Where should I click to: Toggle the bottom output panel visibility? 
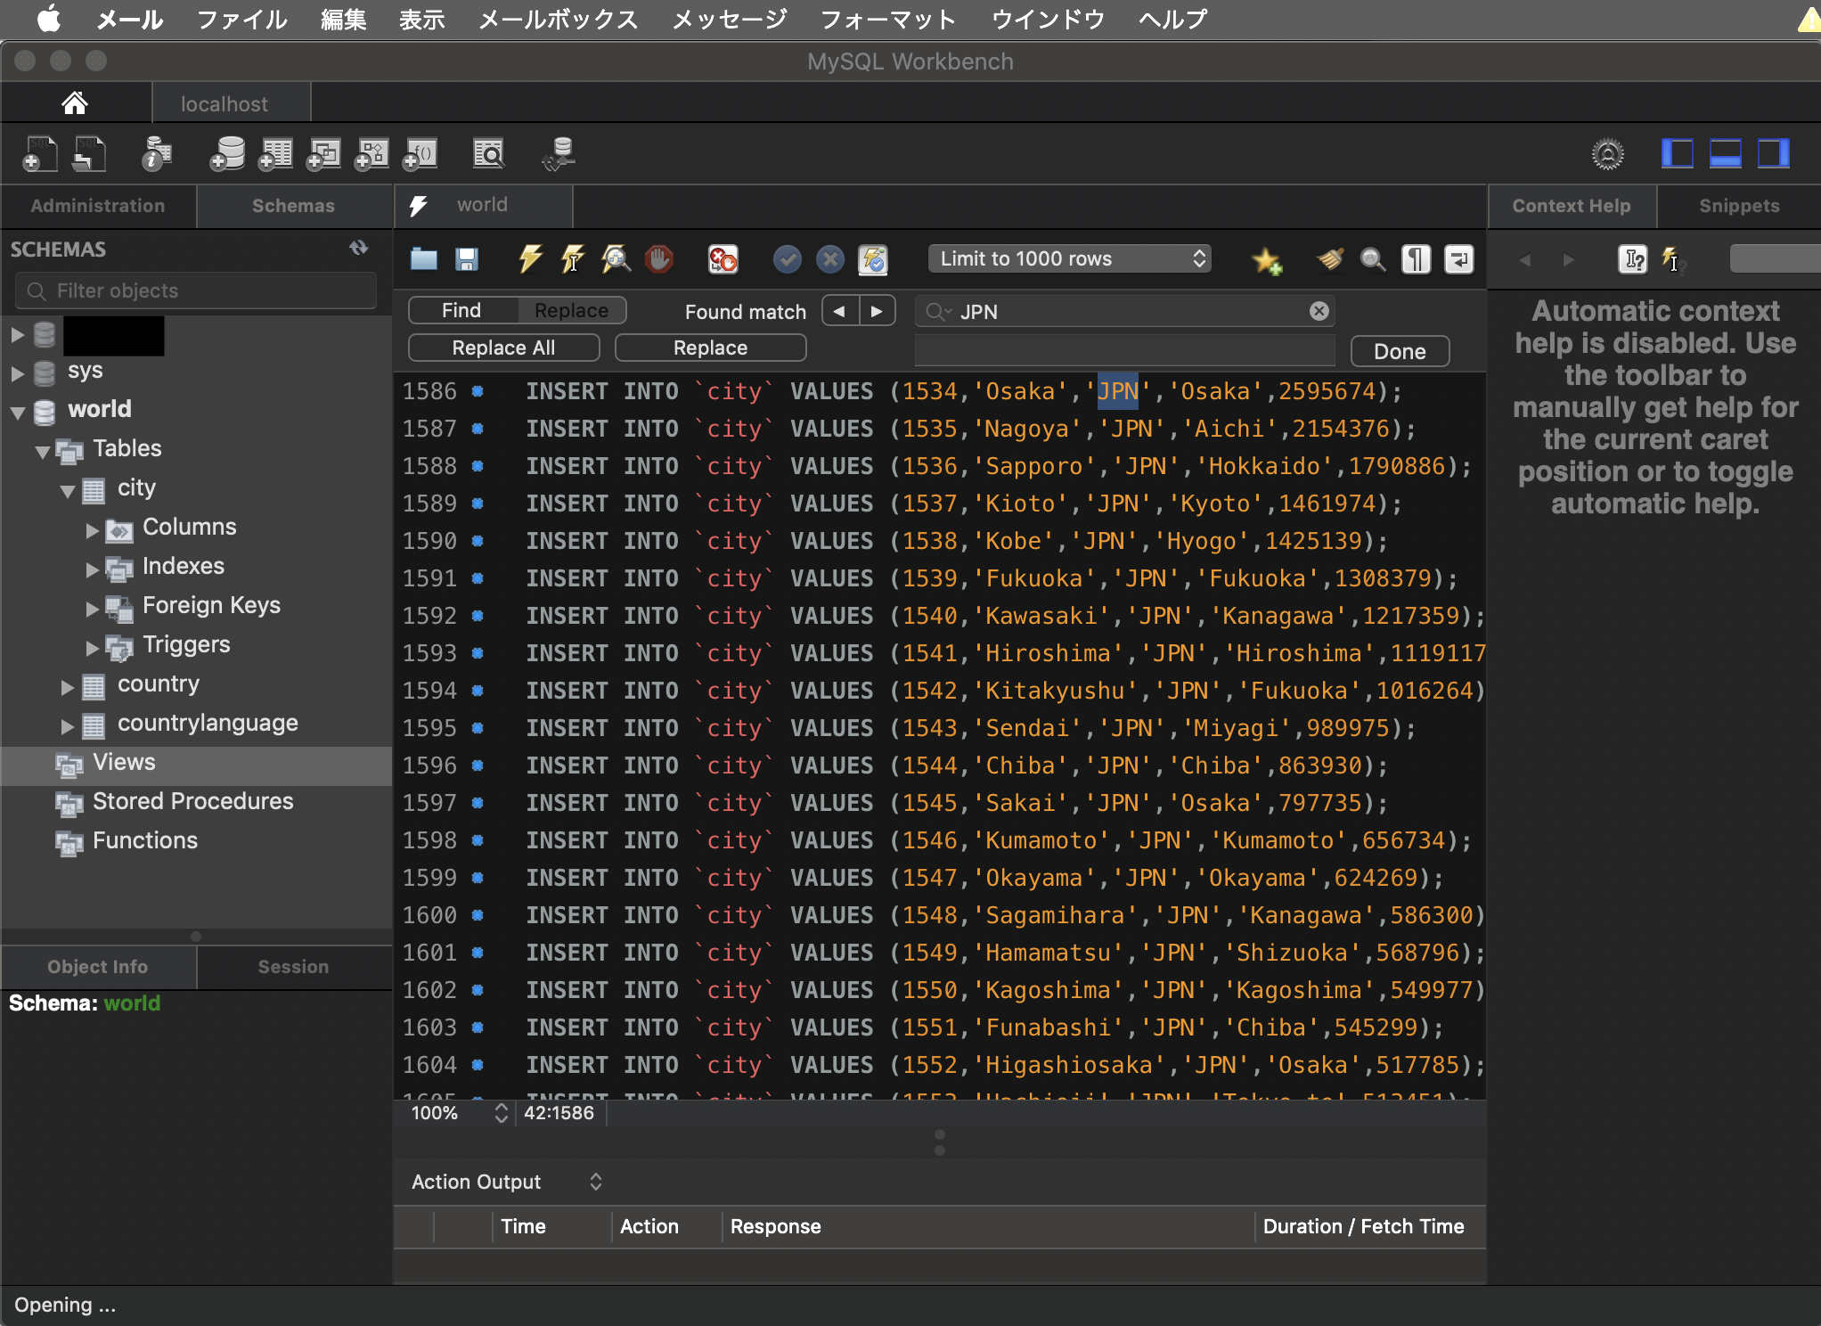pos(1725,154)
